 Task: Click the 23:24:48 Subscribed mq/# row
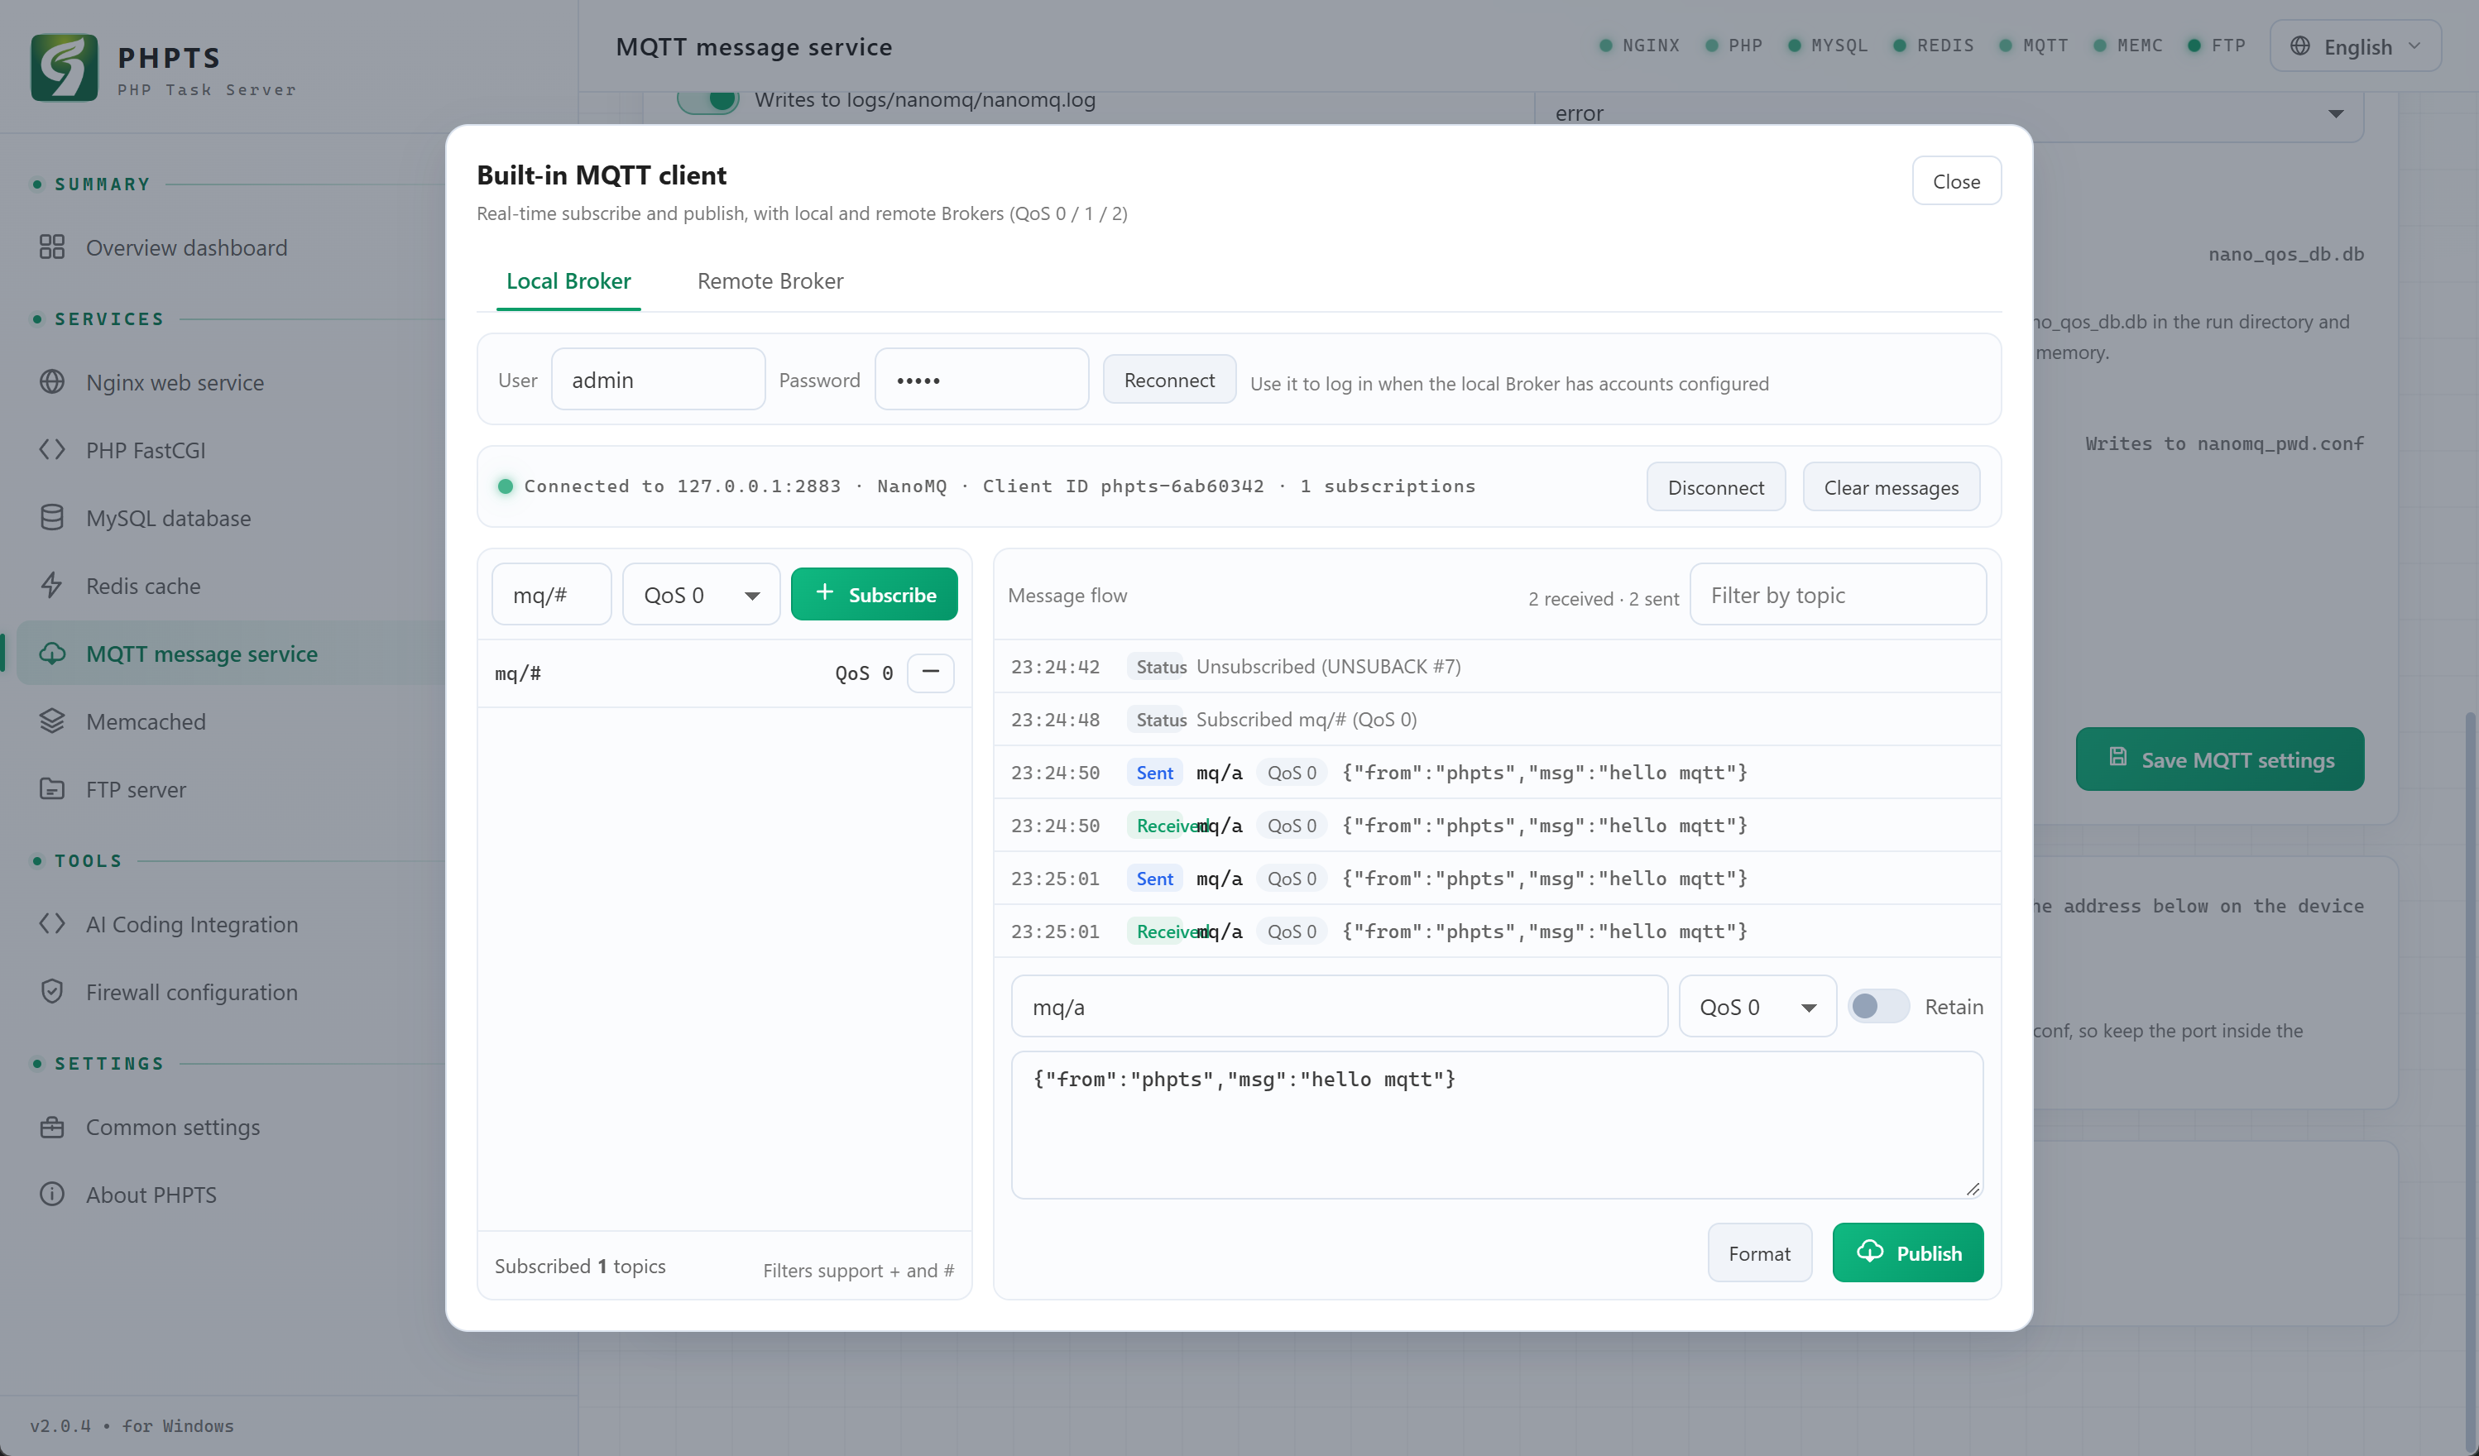(x=1496, y=719)
